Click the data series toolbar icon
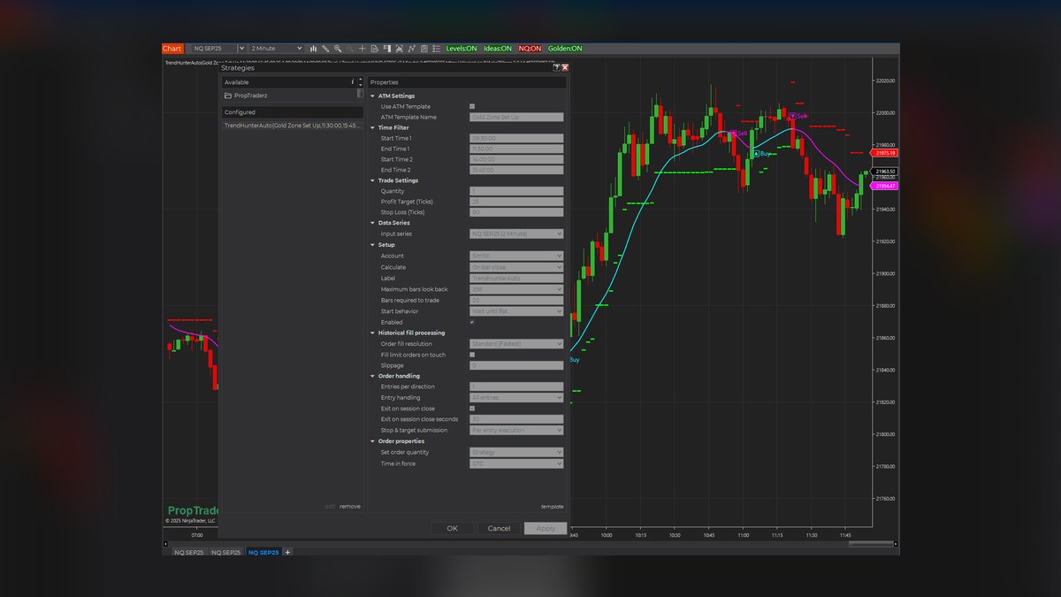 pos(399,49)
